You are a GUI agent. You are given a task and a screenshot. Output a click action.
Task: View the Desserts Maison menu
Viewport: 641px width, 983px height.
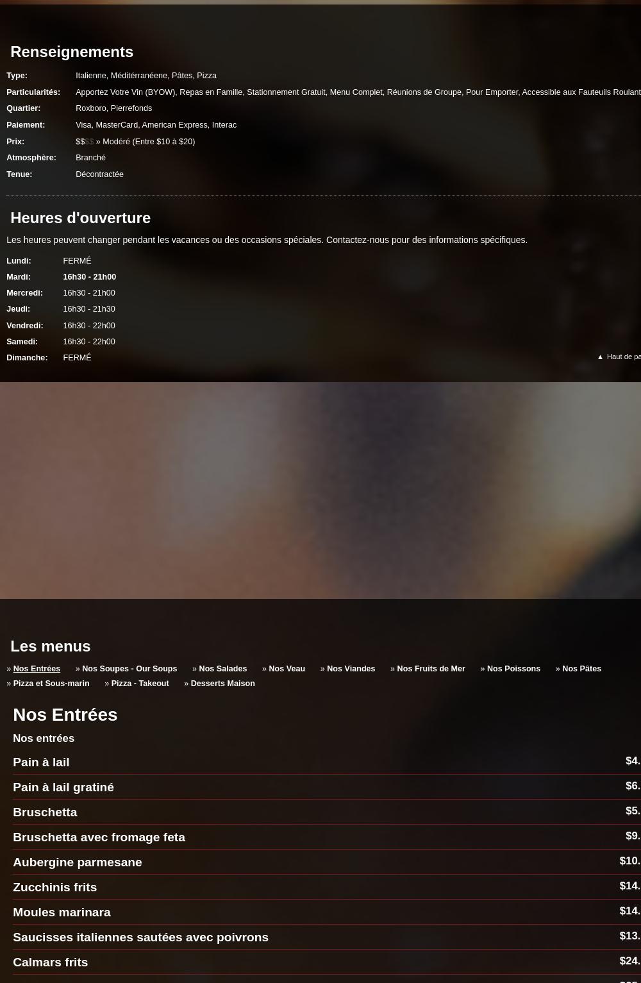(x=222, y=683)
